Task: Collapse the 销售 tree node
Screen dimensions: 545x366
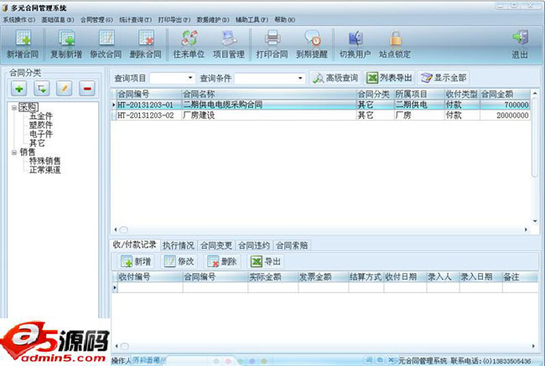Action: click(x=14, y=152)
